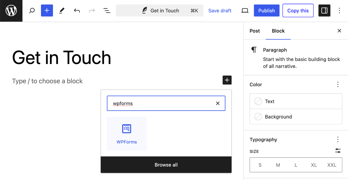The height and width of the screenshot is (180, 348).
Task: Open the editor Options menu
Action: (x=339, y=10)
